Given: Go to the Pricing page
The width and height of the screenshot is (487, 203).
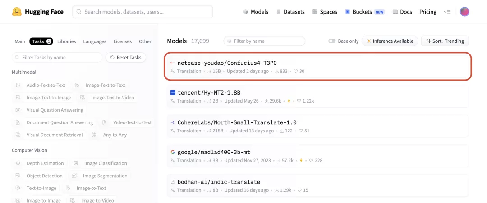Looking at the screenshot, I should [x=427, y=12].
